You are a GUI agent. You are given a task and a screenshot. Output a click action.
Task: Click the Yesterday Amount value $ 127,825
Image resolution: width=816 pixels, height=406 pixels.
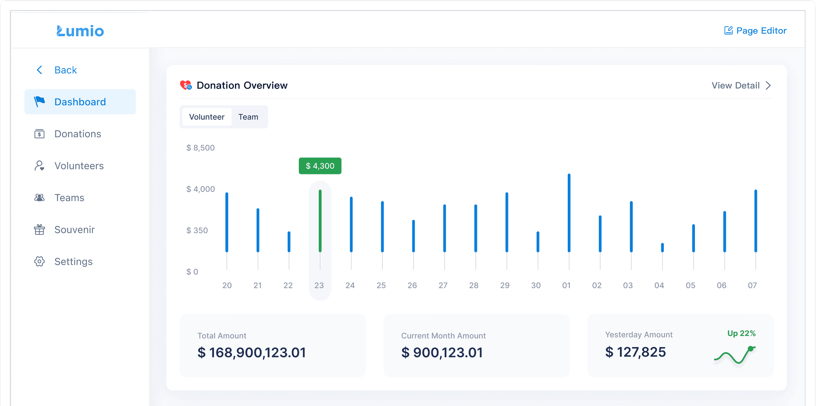tap(636, 352)
